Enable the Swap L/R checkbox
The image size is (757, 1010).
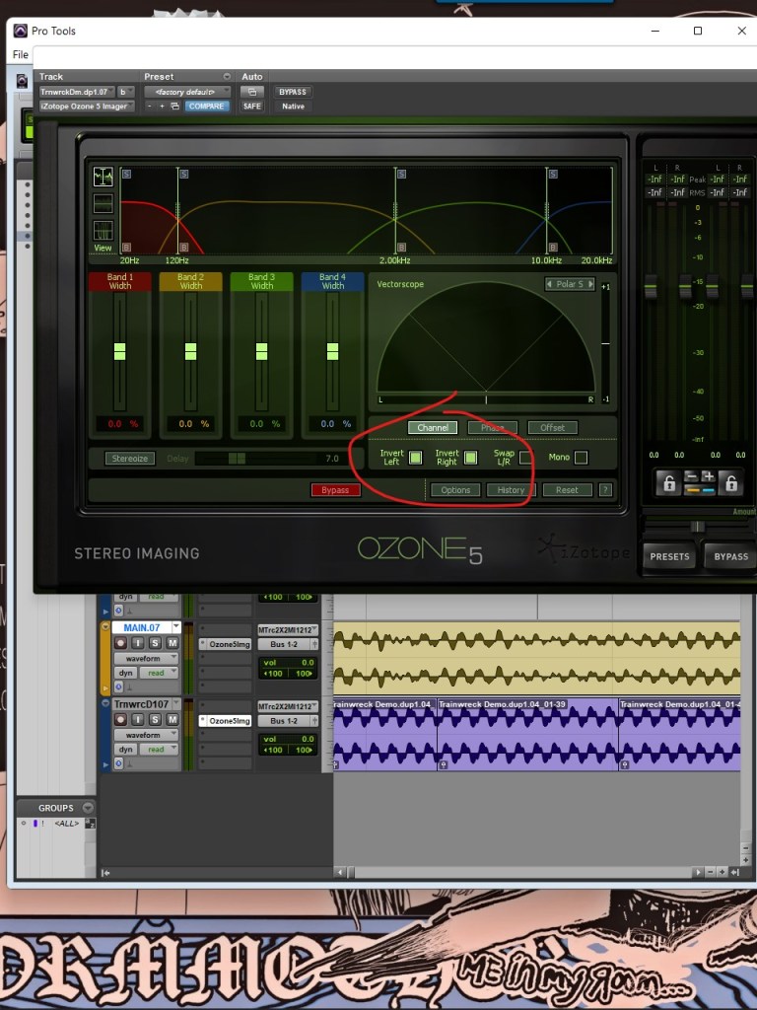526,458
